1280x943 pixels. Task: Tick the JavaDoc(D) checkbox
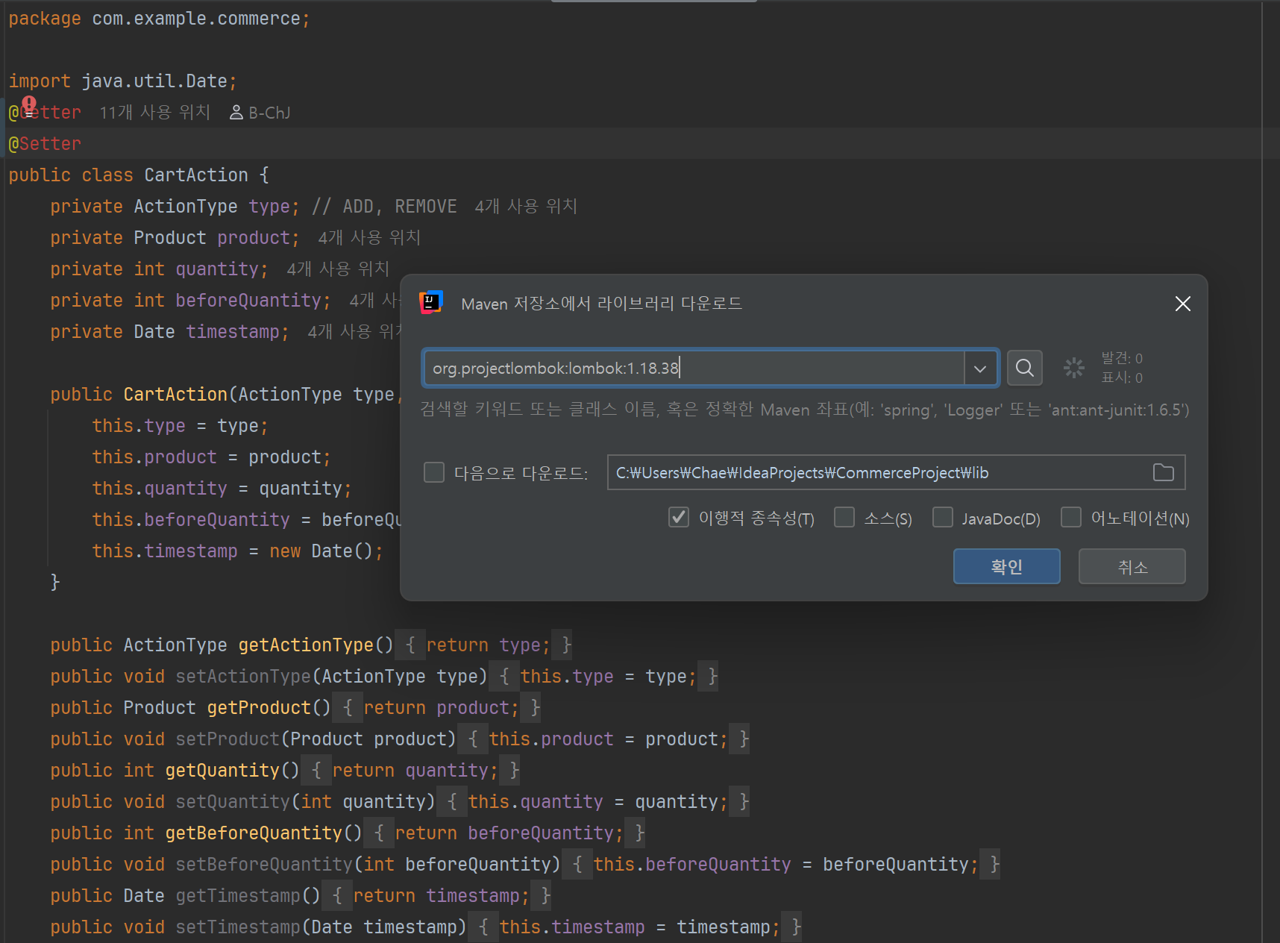click(x=943, y=517)
